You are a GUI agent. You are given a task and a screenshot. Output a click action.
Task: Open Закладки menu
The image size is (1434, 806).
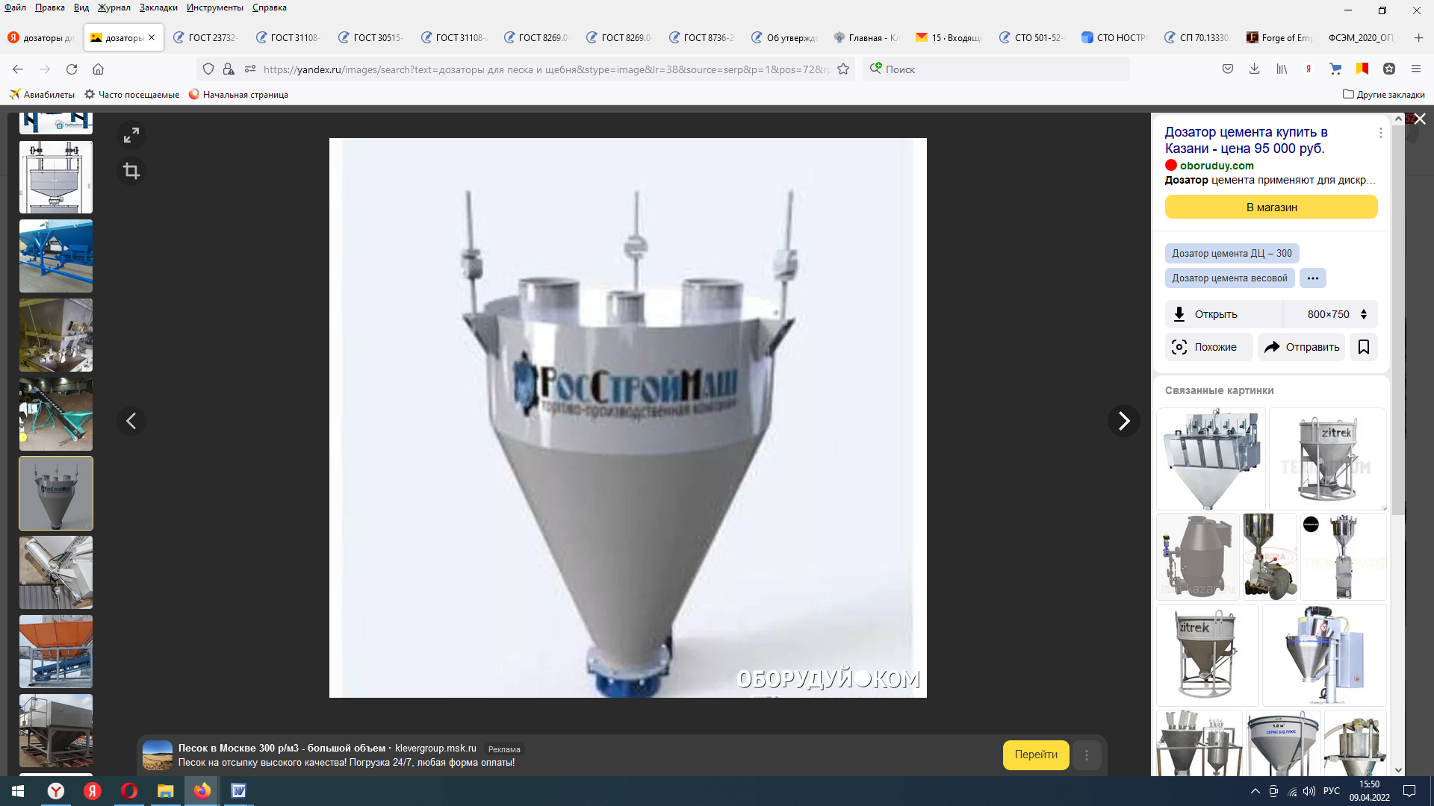(158, 7)
